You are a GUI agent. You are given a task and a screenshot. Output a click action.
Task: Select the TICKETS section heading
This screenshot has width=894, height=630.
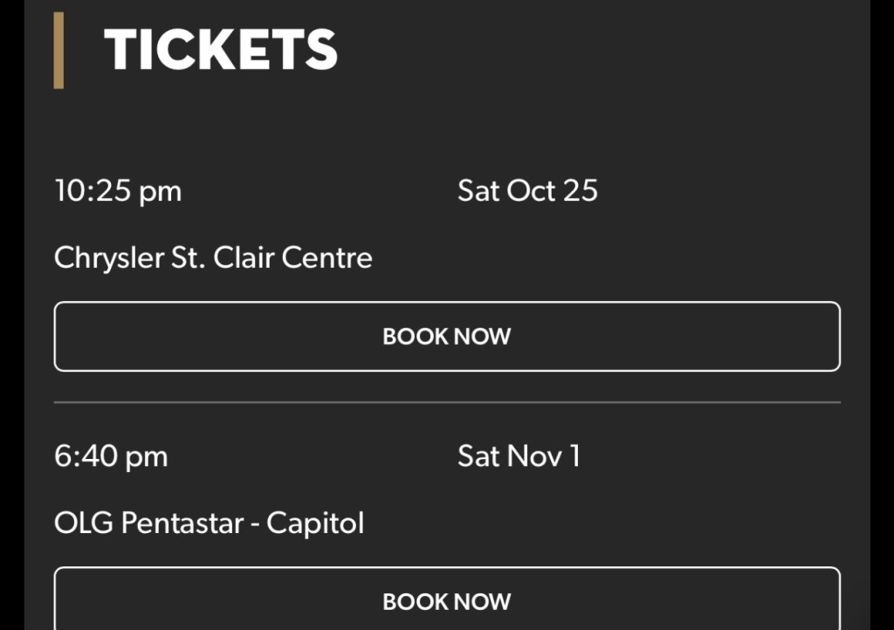pos(221,50)
